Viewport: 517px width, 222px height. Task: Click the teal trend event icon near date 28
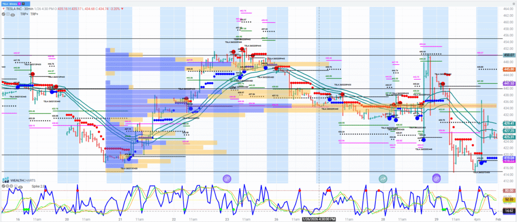coord(383,178)
